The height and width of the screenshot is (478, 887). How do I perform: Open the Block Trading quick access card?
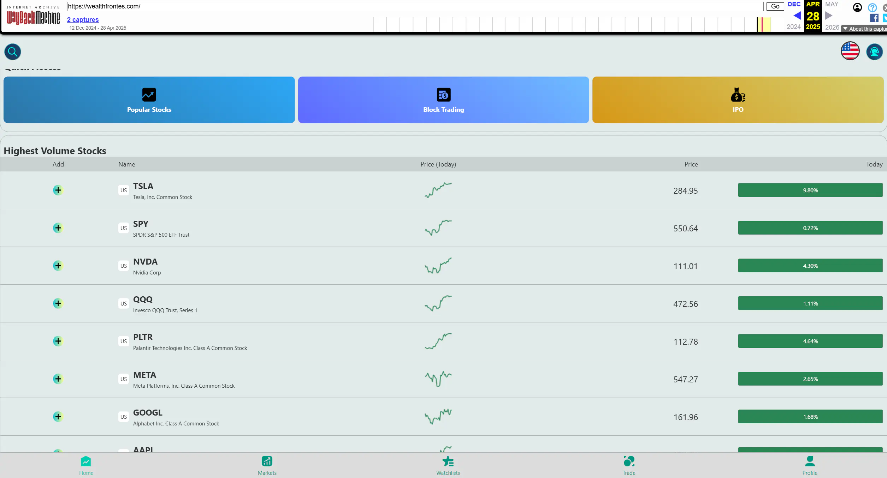[443, 100]
